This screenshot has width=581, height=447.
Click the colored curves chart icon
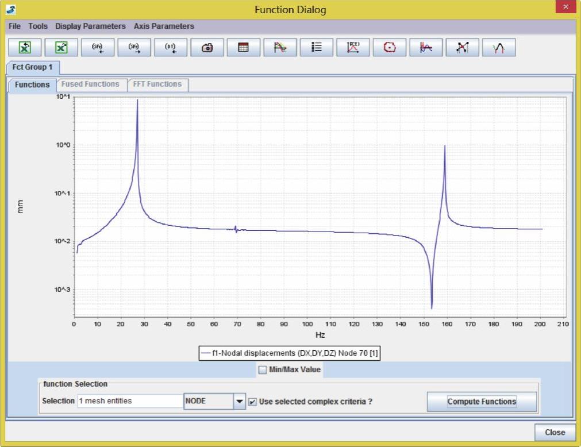tap(280, 48)
